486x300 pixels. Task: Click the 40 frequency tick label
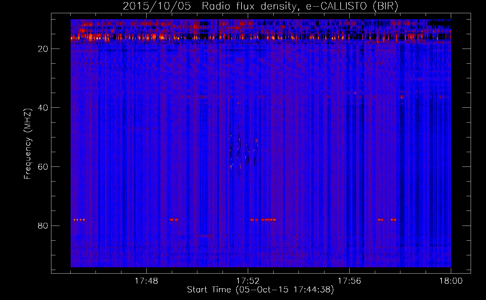click(43, 108)
